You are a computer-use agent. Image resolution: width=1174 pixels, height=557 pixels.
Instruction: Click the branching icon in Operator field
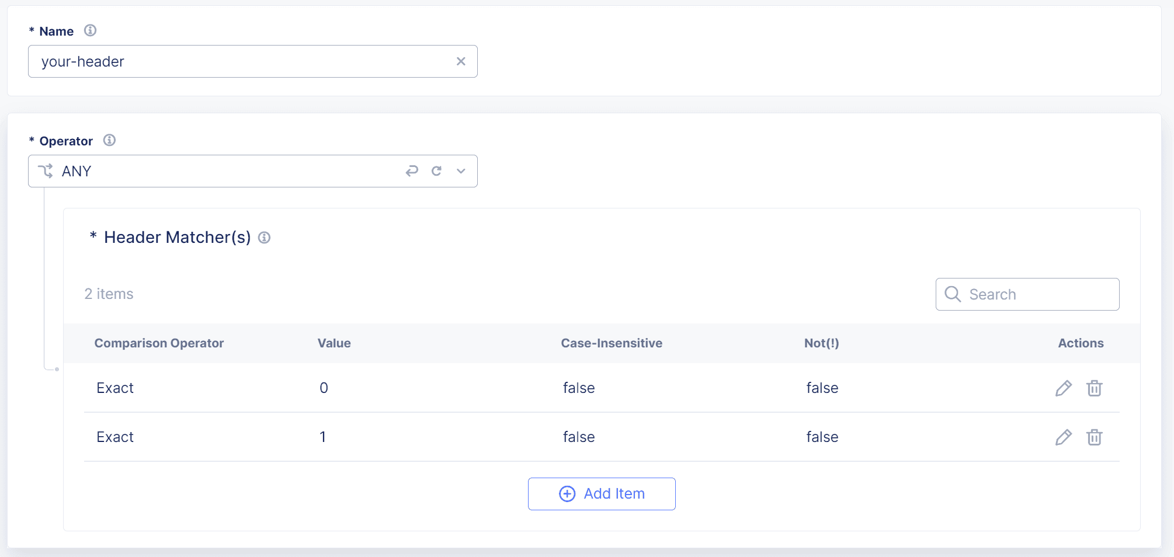point(46,170)
